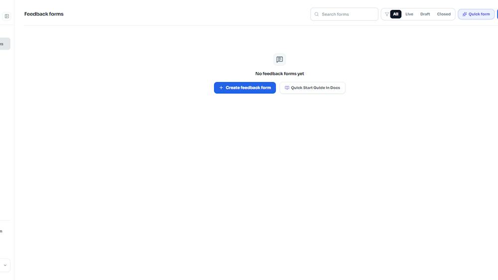The height and width of the screenshot is (280, 498).
Task: Switch to the Draft filter tab
Action: (425, 14)
